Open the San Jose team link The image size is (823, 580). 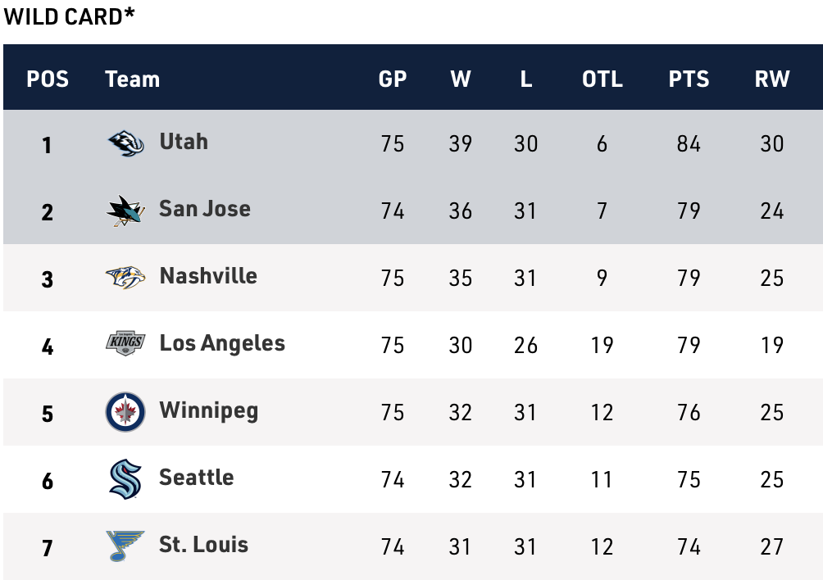click(205, 209)
